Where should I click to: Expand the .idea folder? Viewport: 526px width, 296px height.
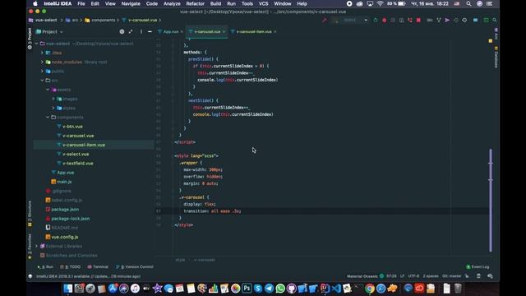(42, 53)
